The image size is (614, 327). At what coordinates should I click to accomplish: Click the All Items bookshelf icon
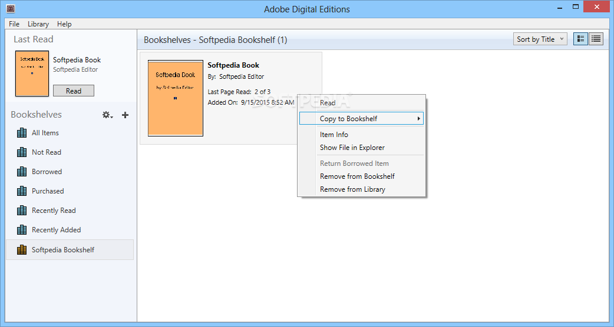22,133
